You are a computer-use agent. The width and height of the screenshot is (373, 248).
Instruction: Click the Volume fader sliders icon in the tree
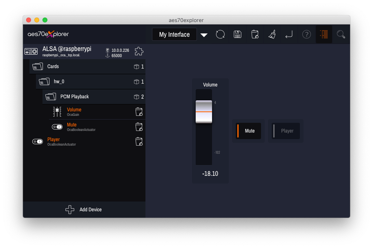pyautogui.click(x=57, y=111)
